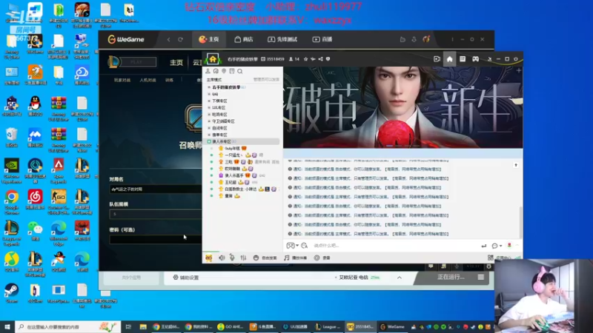Click the headset icon in channel toolbar
Viewport: 593px width, 333px height.
pyautogui.click(x=216, y=71)
